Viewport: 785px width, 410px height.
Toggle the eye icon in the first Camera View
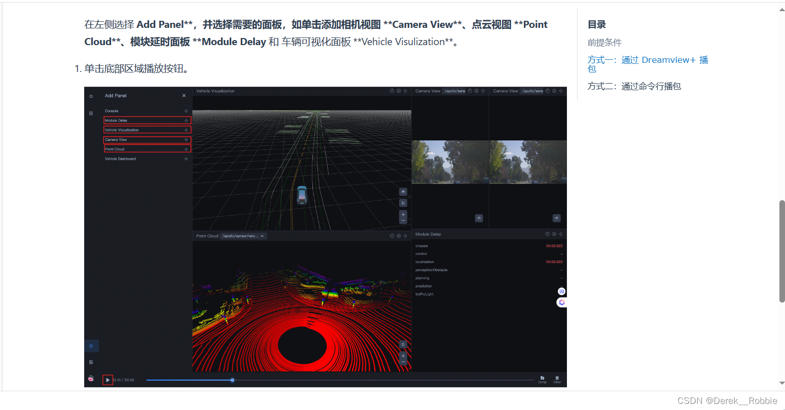(x=479, y=218)
